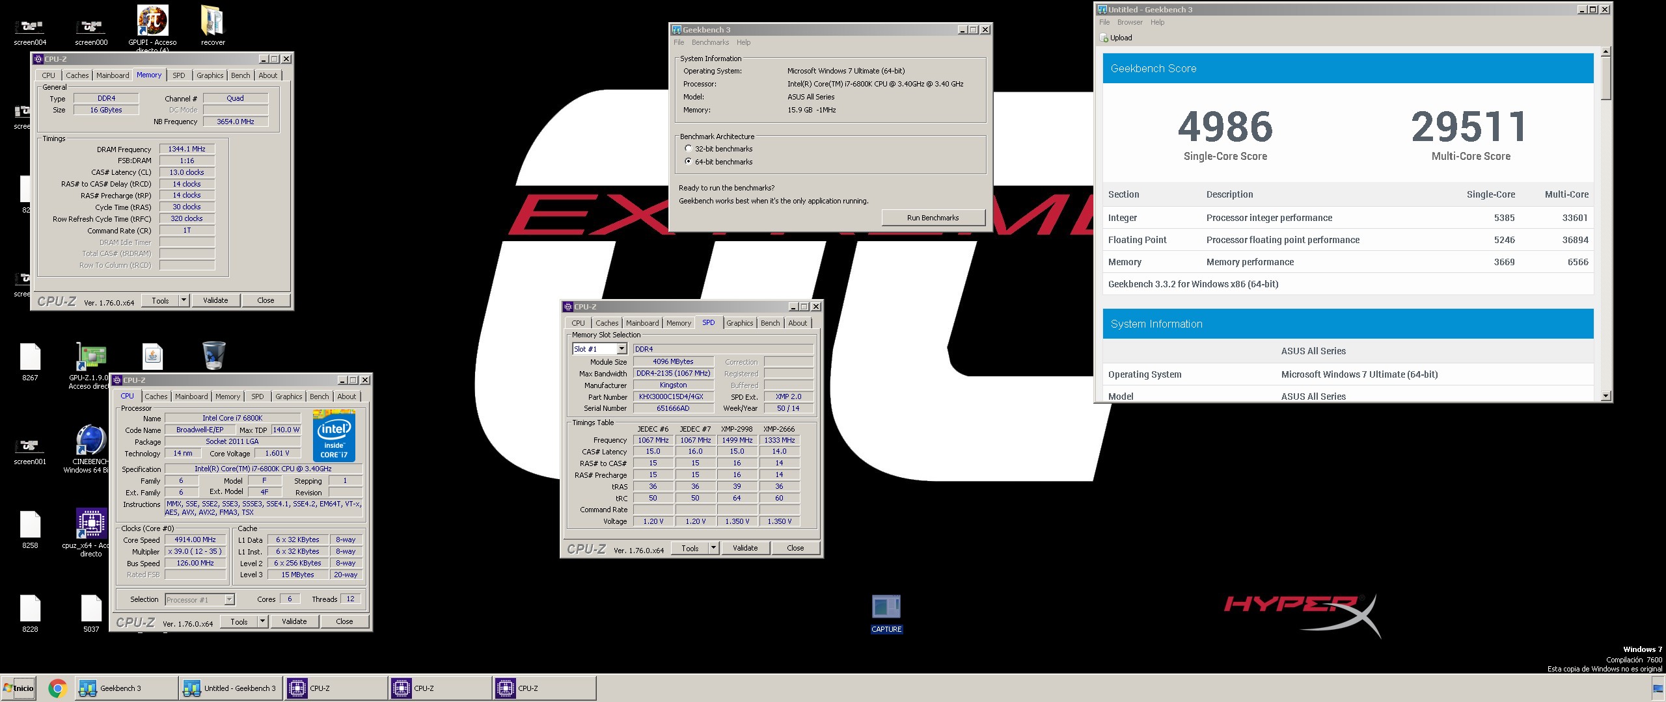Expand Tools arrow in CPU-Z CPU window

coord(263,621)
